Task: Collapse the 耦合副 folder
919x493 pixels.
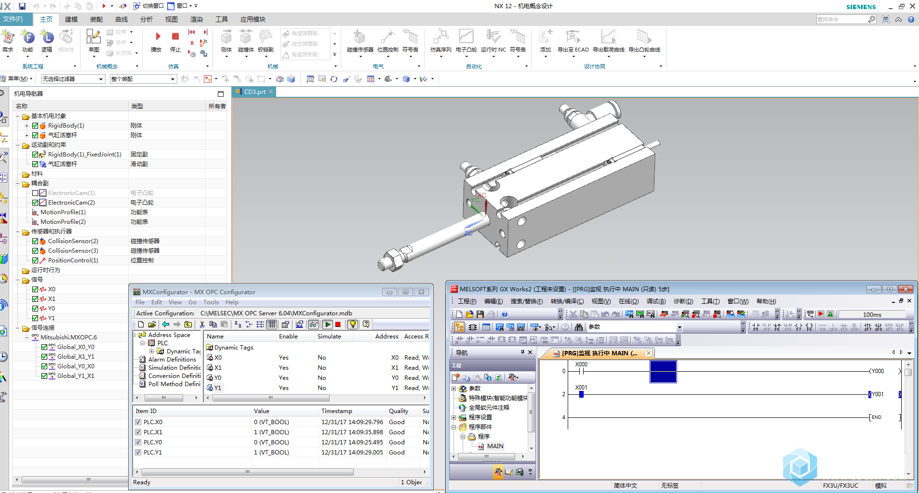Action: [18, 183]
